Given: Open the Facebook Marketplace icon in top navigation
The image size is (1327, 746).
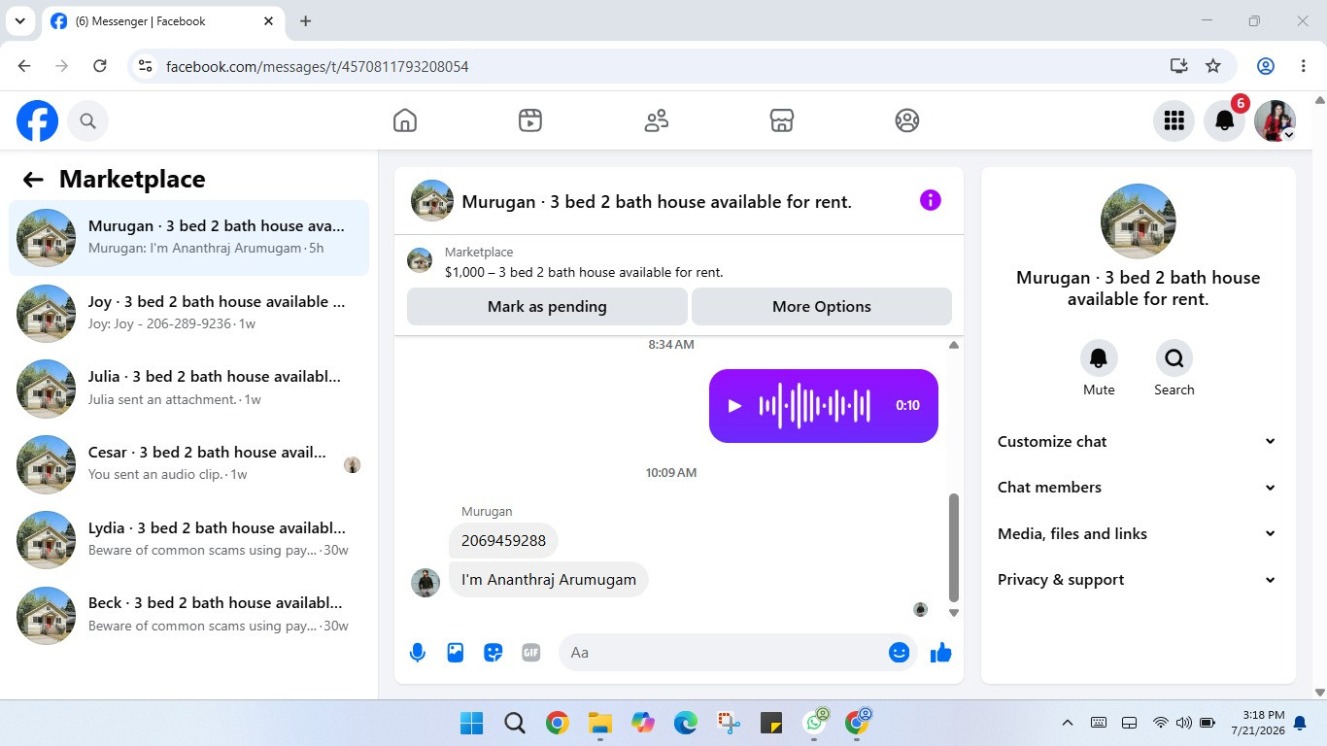Looking at the screenshot, I should (782, 120).
